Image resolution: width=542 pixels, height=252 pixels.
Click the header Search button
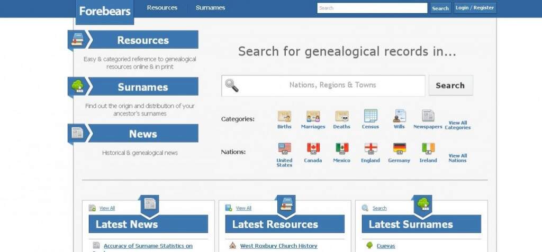coord(440,8)
